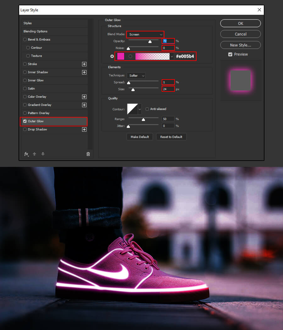Viewport: 283px width, 330px height.
Task: Enable Contour checkbox under Bevel
Action: (28, 47)
